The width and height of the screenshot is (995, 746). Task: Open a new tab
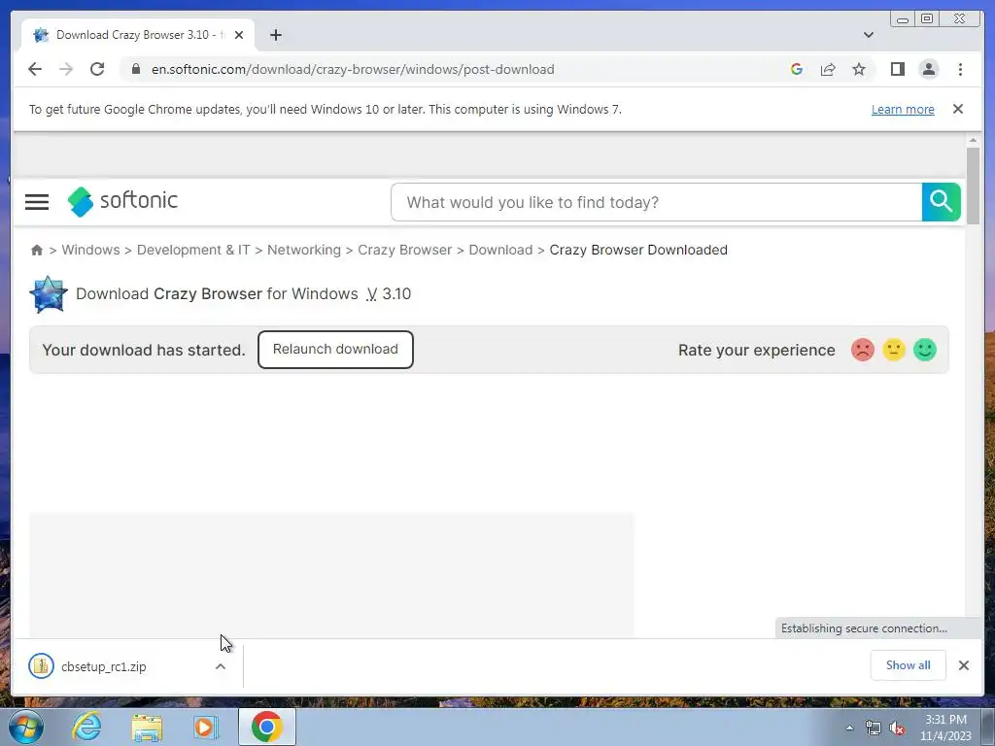275,35
